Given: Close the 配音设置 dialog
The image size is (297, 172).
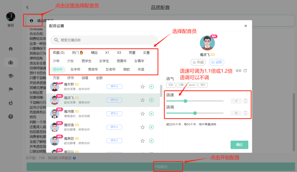Looking at the screenshot, I should (x=246, y=26).
